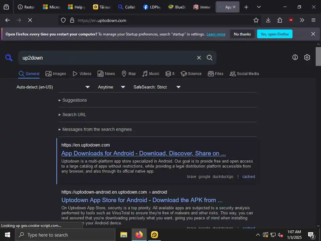The height and width of the screenshot is (241, 321).
Task: Click the Windows taskbar search box
Action: (x=65, y=235)
